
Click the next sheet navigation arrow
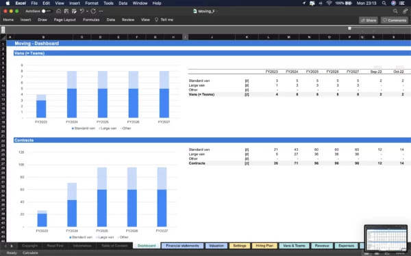pyautogui.click(x=12, y=246)
